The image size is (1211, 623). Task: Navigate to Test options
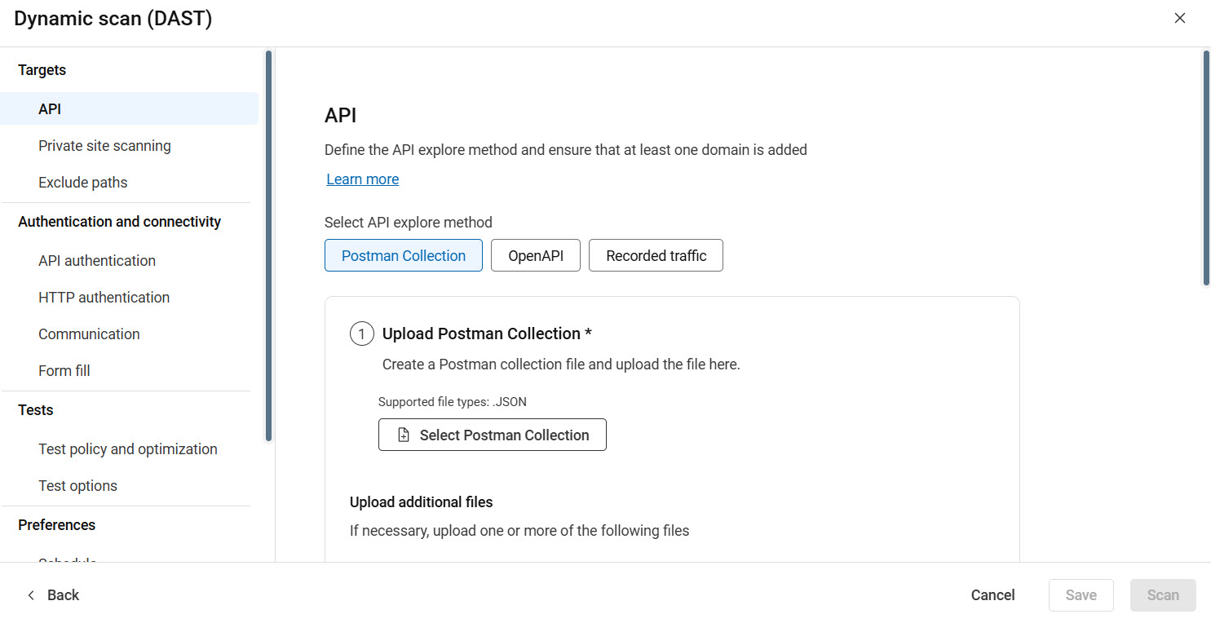(x=77, y=485)
